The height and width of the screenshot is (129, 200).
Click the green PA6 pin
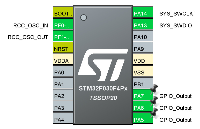143,107
